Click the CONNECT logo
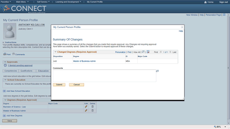The image size is (230, 129). 24,9
